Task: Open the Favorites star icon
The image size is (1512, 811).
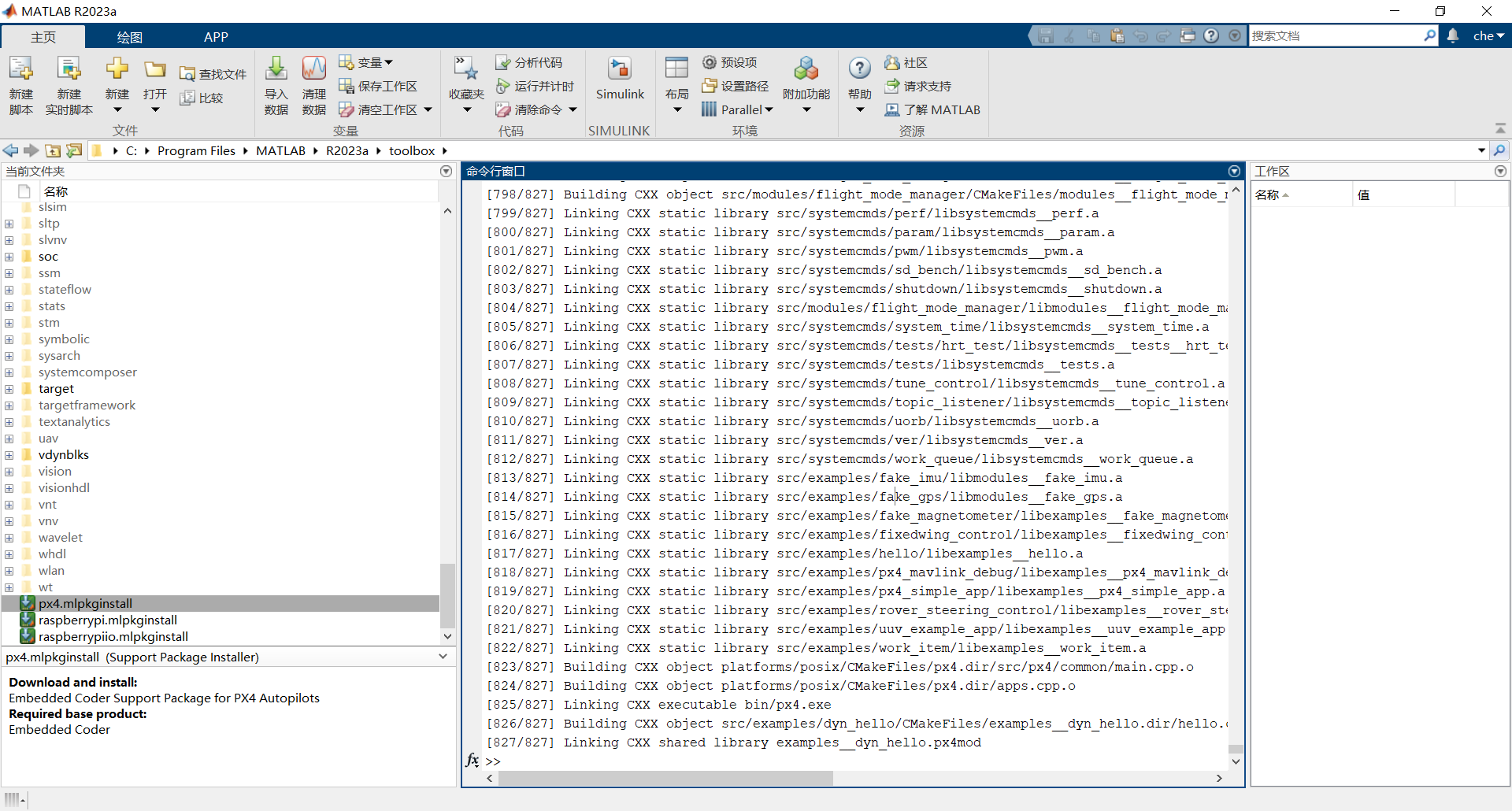Action: (x=466, y=70)
